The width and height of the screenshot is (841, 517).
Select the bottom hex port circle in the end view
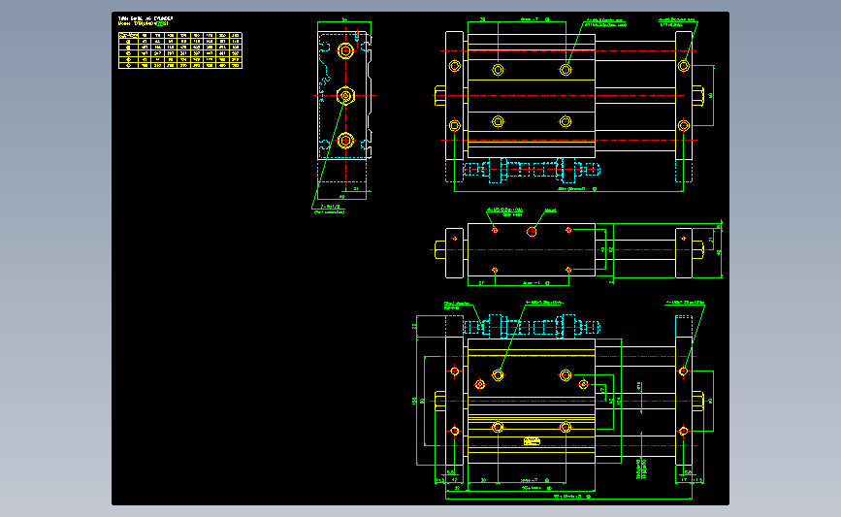tap(345, 141)
